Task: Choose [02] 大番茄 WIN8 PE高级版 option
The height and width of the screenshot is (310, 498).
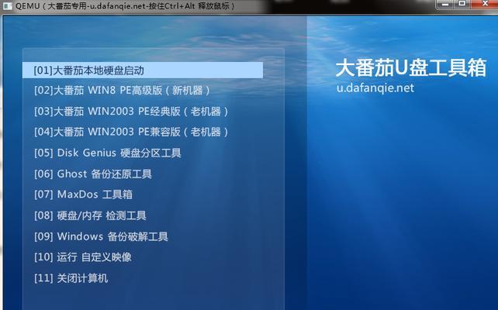Action: click(x=122, y=91)
